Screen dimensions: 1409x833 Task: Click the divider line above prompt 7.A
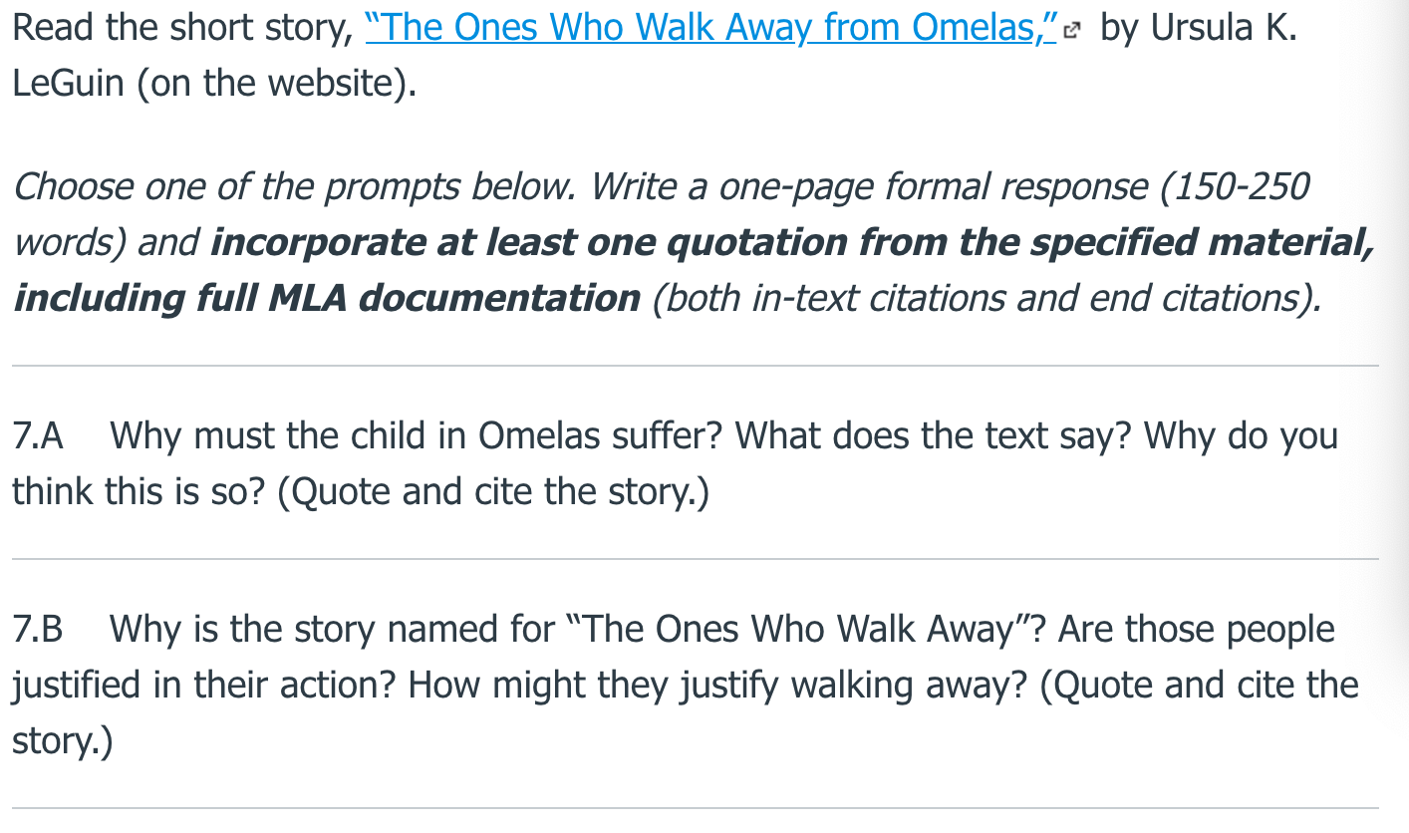696,366
